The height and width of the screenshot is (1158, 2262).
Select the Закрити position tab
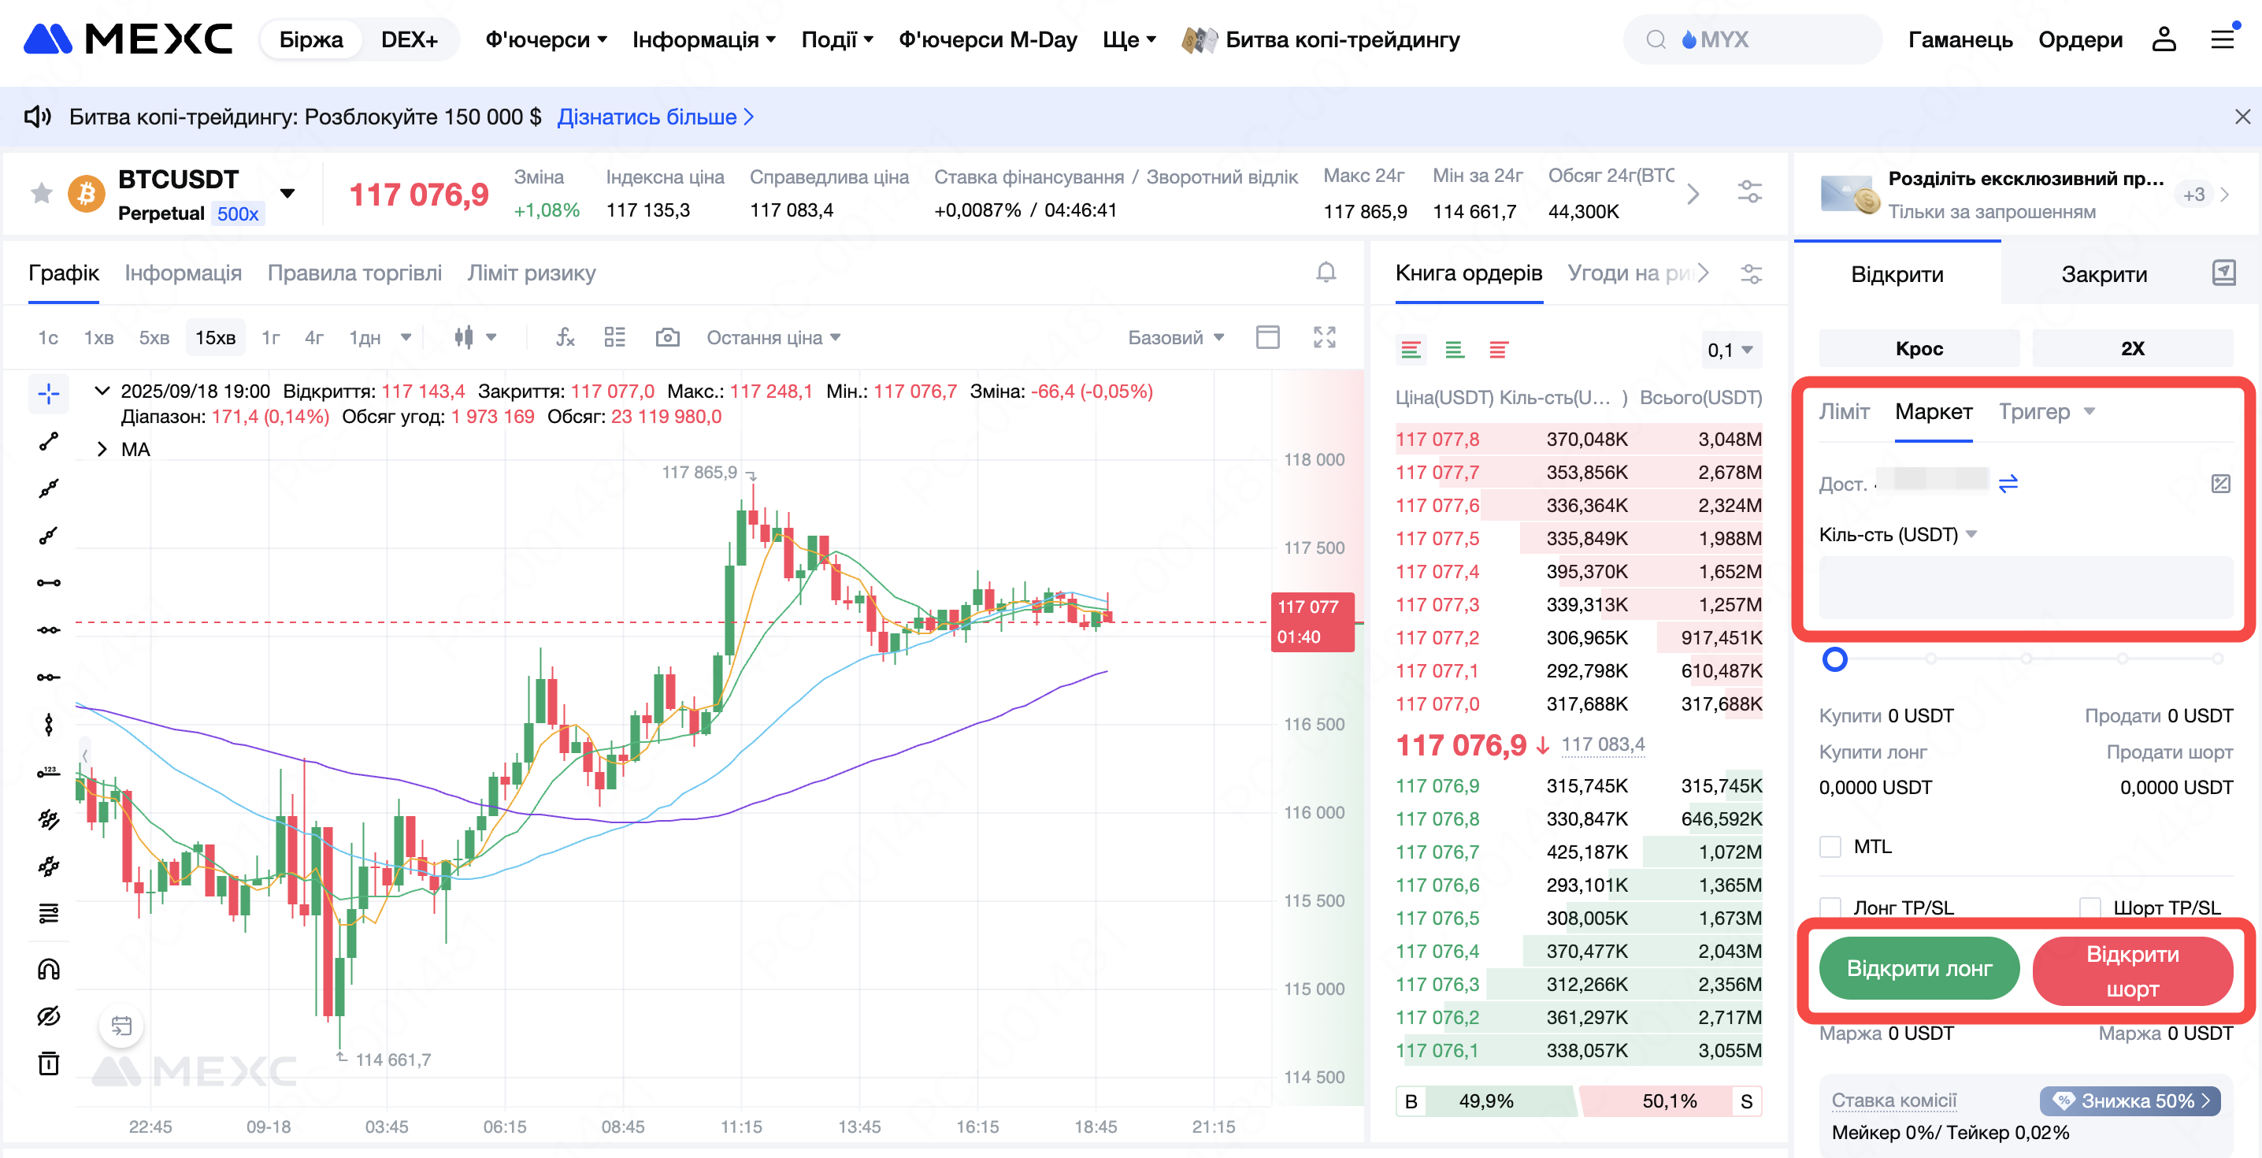point(2103,274)
